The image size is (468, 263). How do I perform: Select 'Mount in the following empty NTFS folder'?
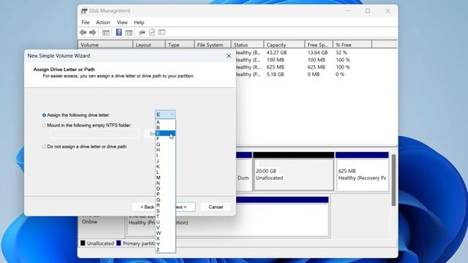[x=44, y=126]
